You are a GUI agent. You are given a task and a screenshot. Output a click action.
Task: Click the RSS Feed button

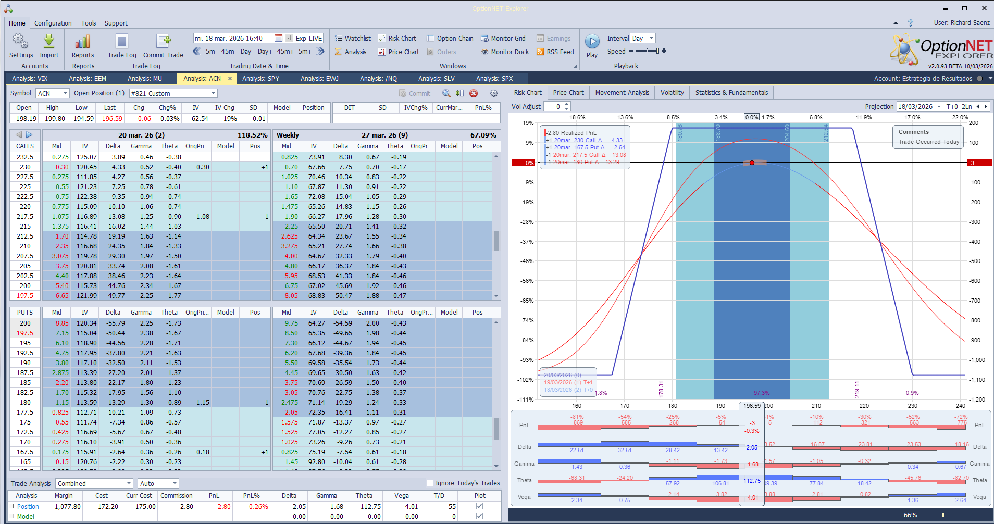(x=555, y=52)
